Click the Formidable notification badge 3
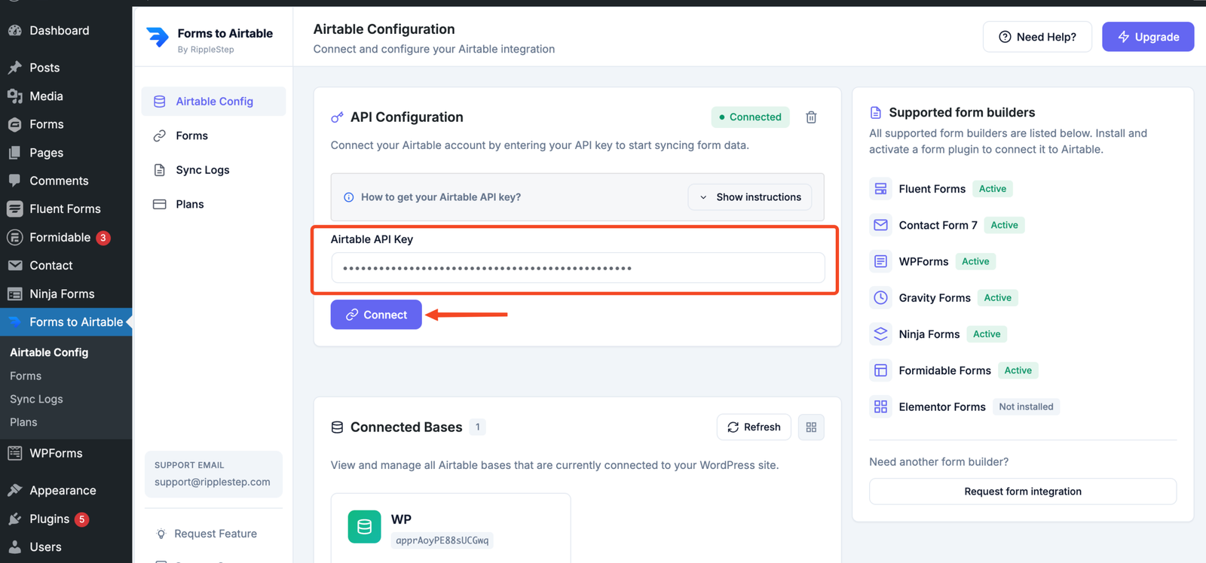The image size is (1206, 563). coord(103,238)
